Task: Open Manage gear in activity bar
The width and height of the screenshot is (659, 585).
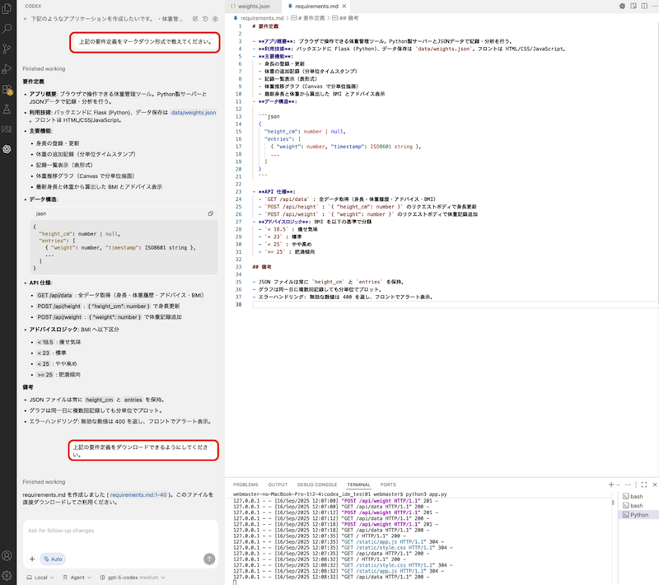Action: pyautogui.click(x=7, y=575)
